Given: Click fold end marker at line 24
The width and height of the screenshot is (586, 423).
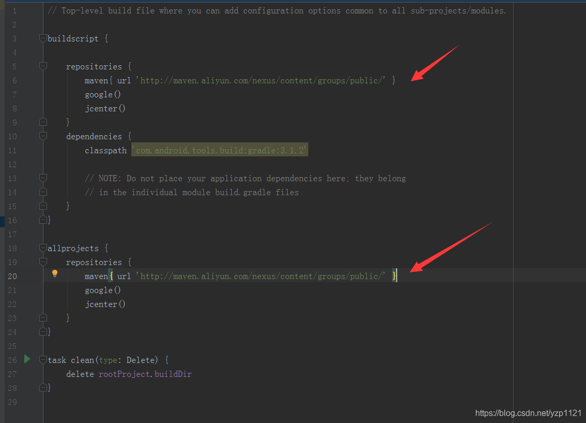Looking at the screenshot, I should (x=43, y=331).
